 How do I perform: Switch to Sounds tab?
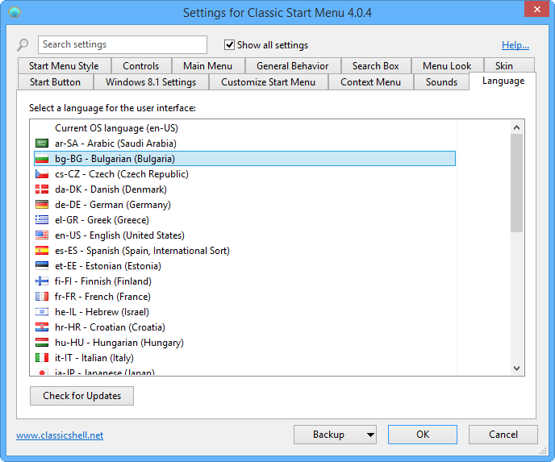click(441, 82)
